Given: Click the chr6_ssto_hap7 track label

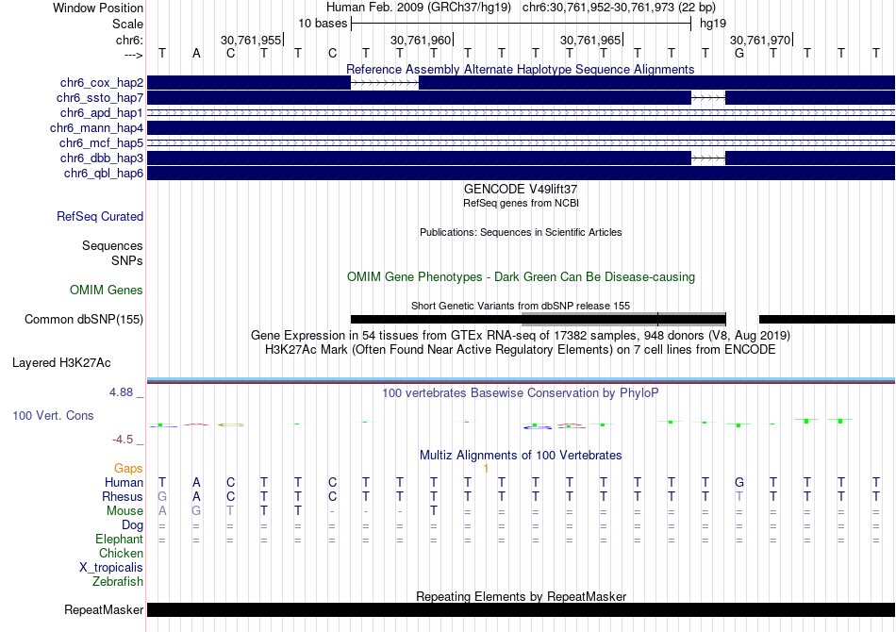Looking at the screenshot, I should point(100,98).
